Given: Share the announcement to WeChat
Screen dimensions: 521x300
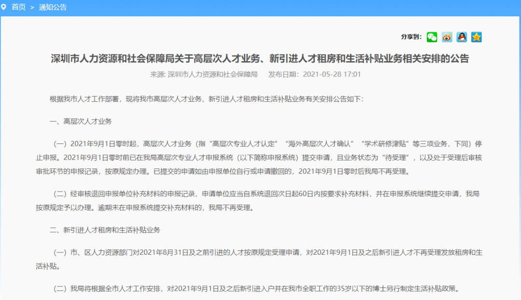Looking at the screenshot, I should (432, 37).
